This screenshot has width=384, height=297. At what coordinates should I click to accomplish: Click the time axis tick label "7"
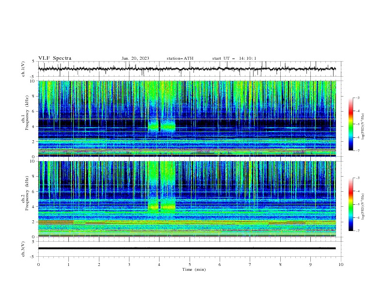point(250,264)
